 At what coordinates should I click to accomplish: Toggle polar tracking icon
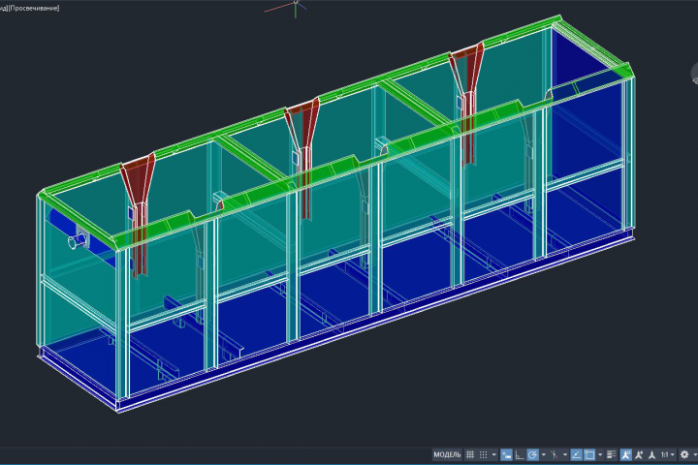(533, 454)
